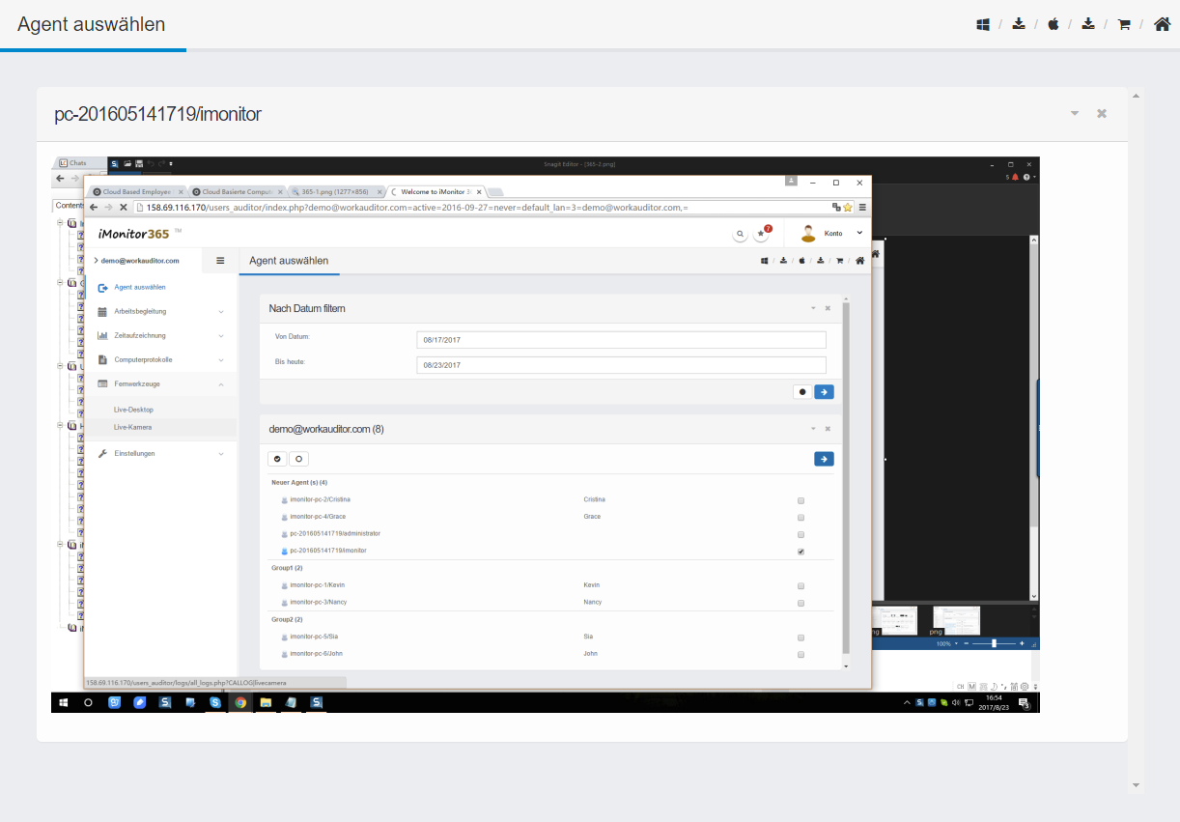This screenshot has height=822, width=1180.
Task: Click the hamburger menu icon next to demo@workauditor.com
Action: click(x=220, y=261)
